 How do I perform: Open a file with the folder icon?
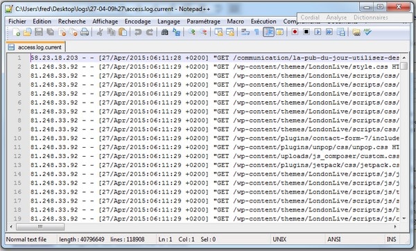27,33
